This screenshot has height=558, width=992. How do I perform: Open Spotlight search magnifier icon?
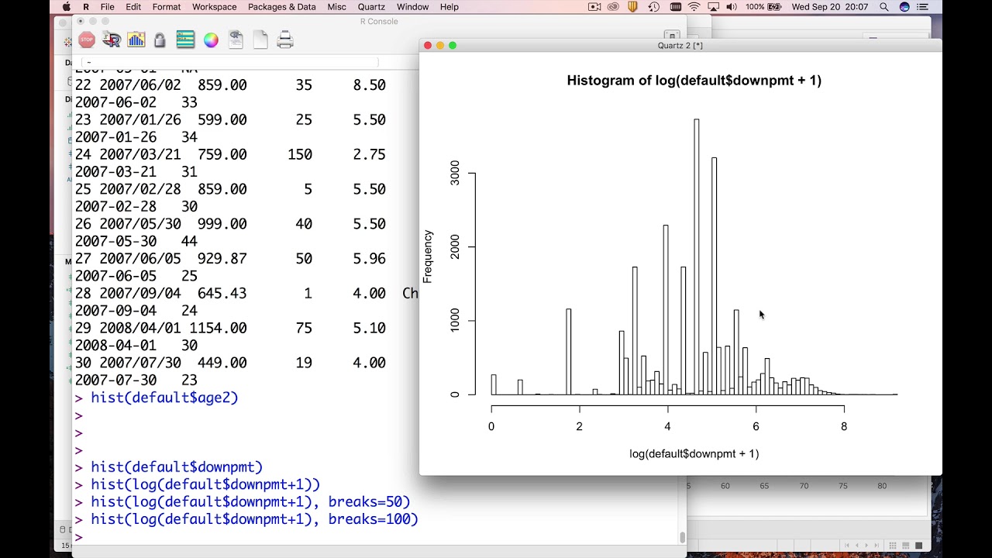884,7
